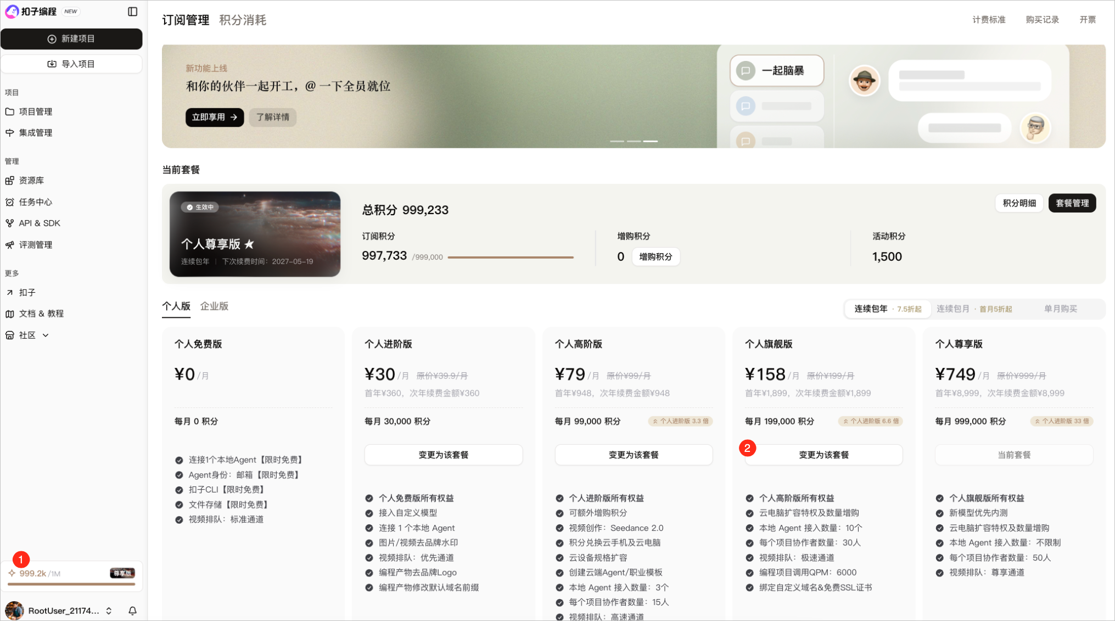1115x621 pixels.
Task: Click the 了解详情 banner button
Action: pyautogui.click(x=273, y=117)
